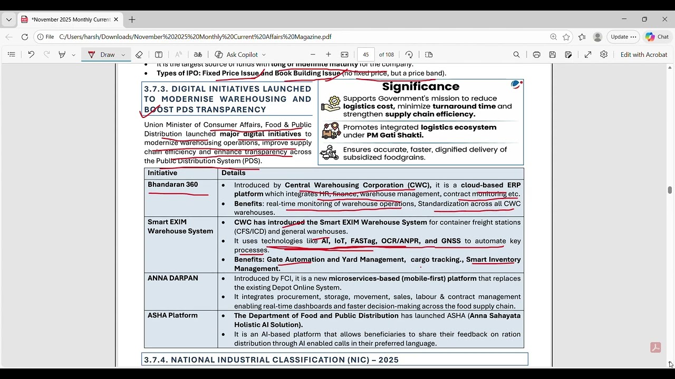Zoom in on the PDF
This screenshot has height=379, width=675.
pyautogui.click(x=329, y=55)
